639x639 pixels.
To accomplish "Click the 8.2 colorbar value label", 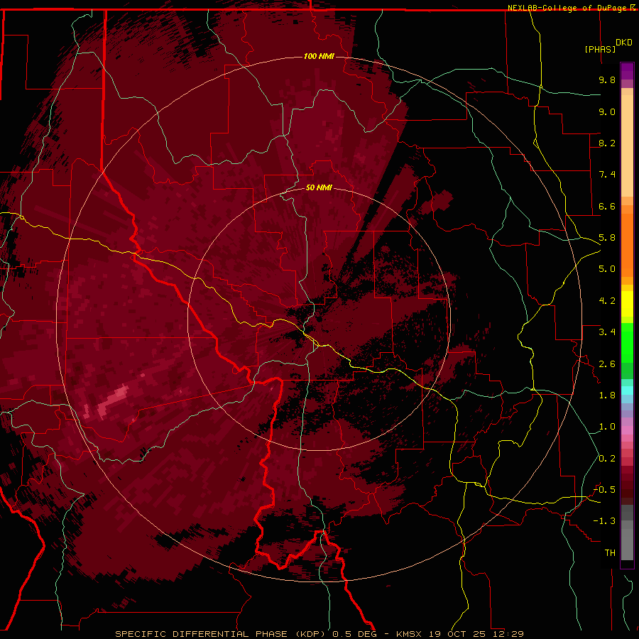I will pos(607,143).
